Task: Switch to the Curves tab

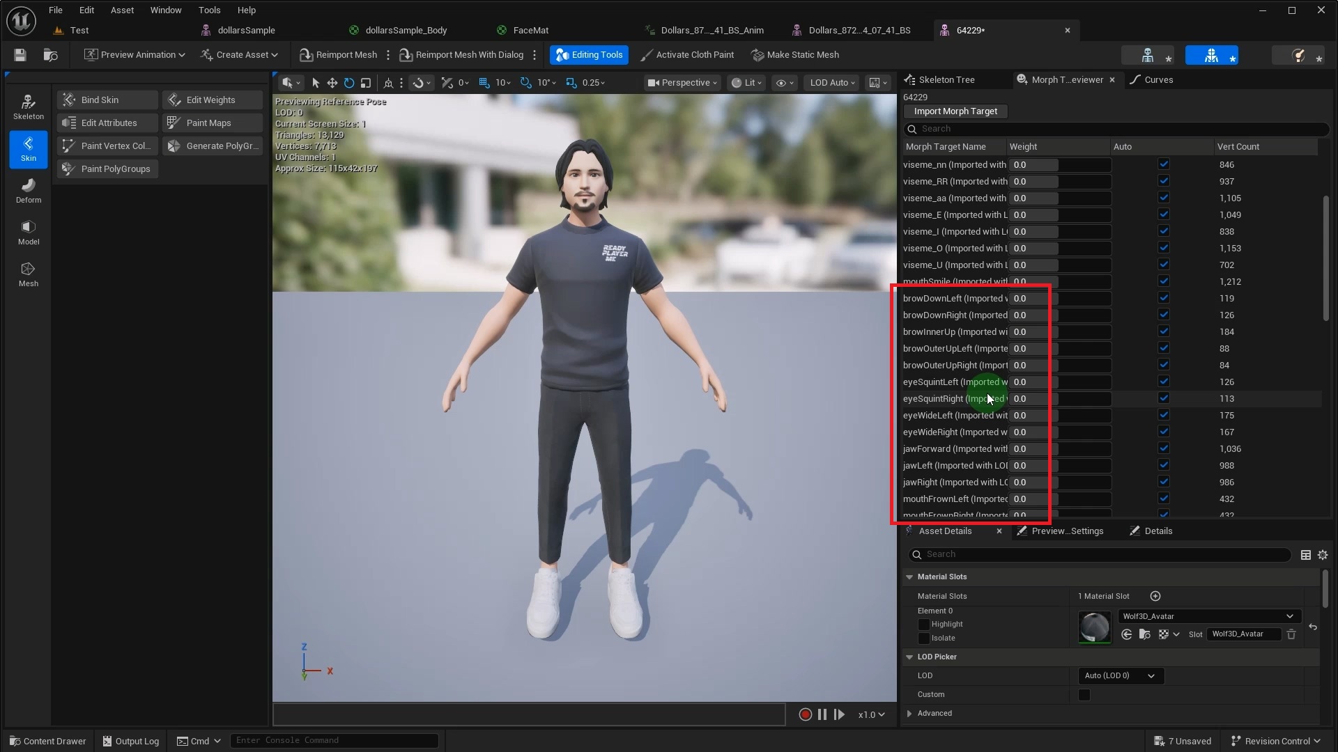Action: 1158,79
